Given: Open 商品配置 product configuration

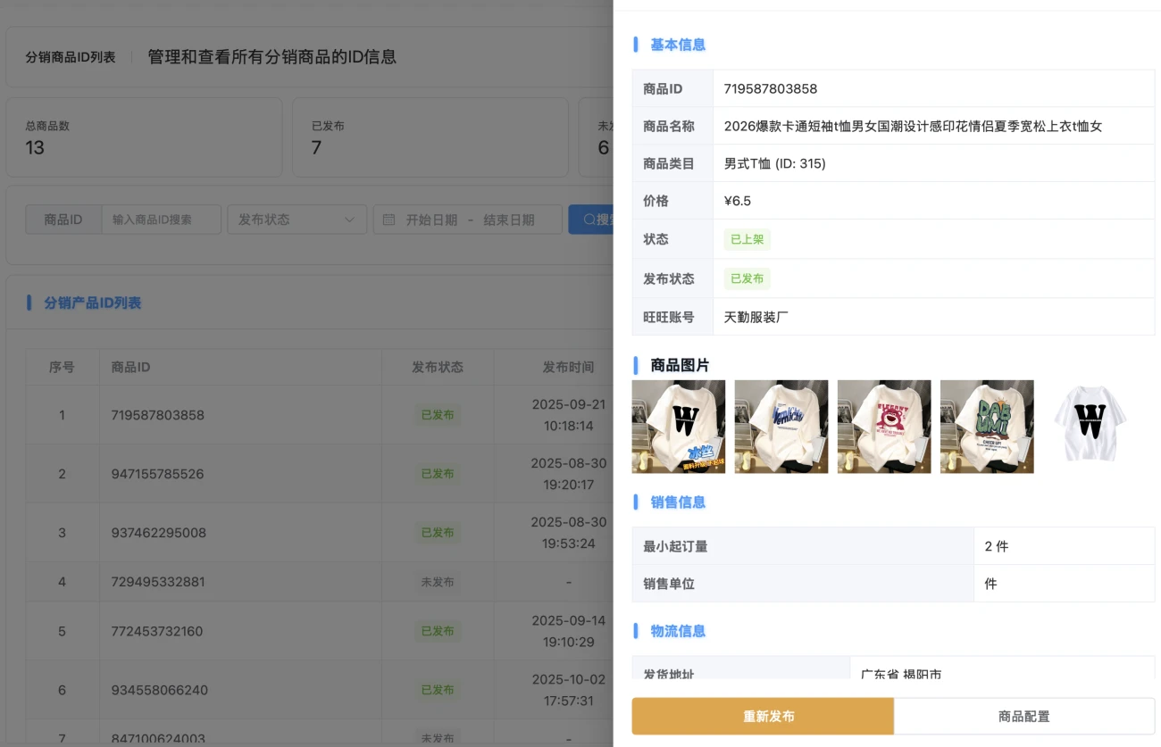Looking at the screenshot, I should 1023,716.
